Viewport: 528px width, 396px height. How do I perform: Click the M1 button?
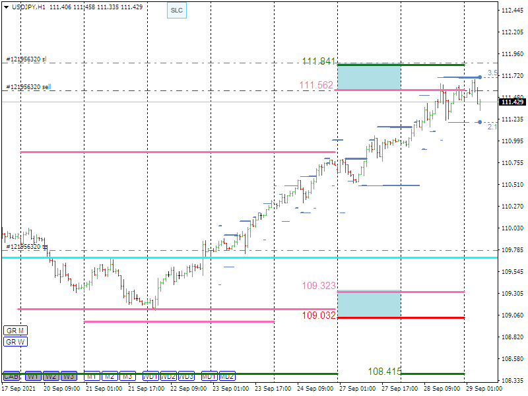pyautogui.click(x=92, y=376)
